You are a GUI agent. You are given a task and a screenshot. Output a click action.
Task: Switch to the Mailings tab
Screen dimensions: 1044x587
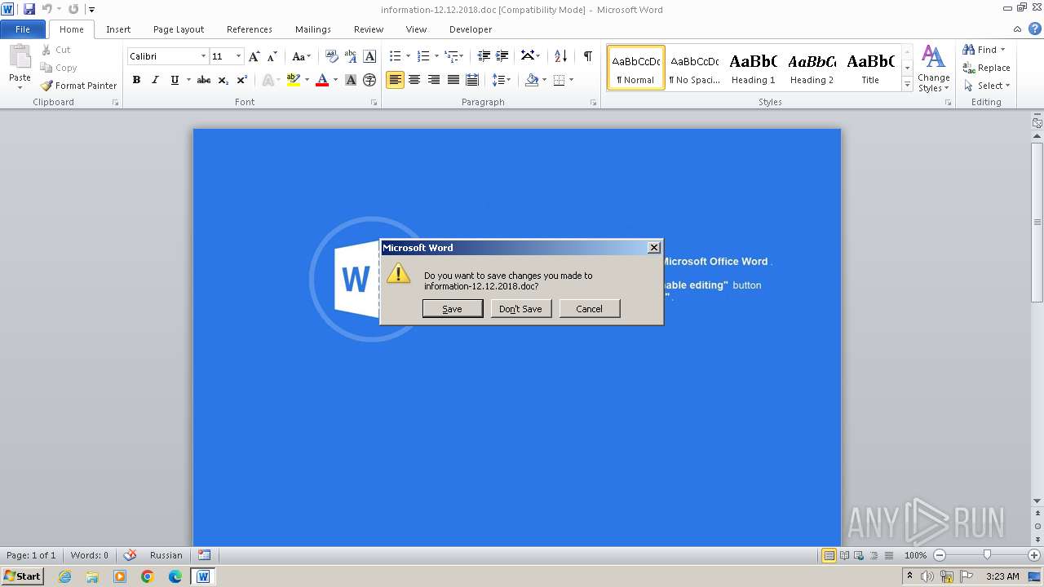[313, 29]
